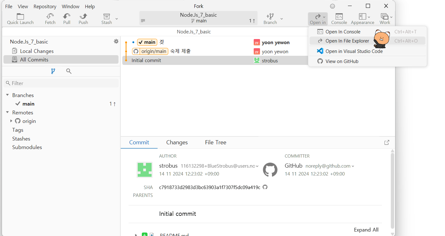The image size is (445, 236).
Task: Click the main branch label badge
Action: pyautogui.click(x=147, y=42)
